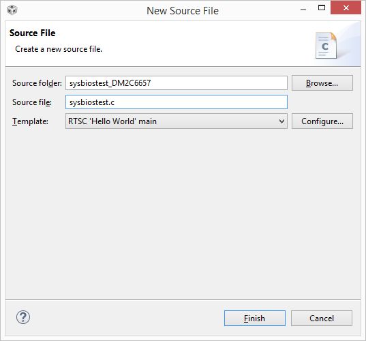366x341 pixels.
Task: Maximize the New Source File window
Action: [x=322, y=8]
